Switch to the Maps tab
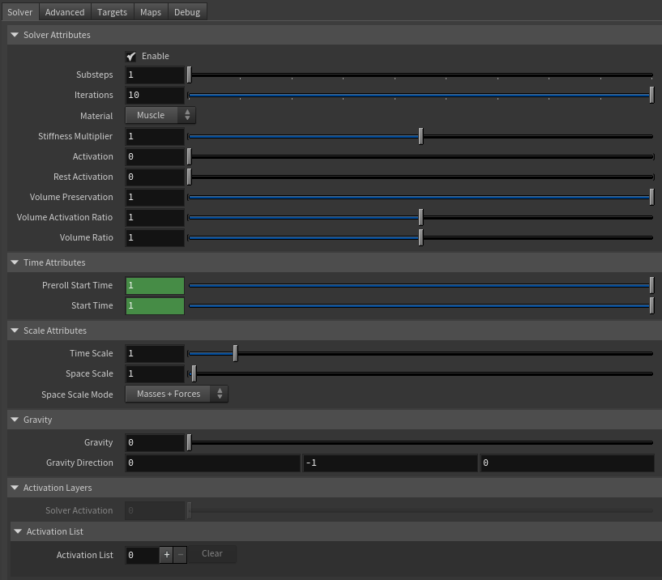Viewport: 662px width, 580px height. [x=151, y=12]
